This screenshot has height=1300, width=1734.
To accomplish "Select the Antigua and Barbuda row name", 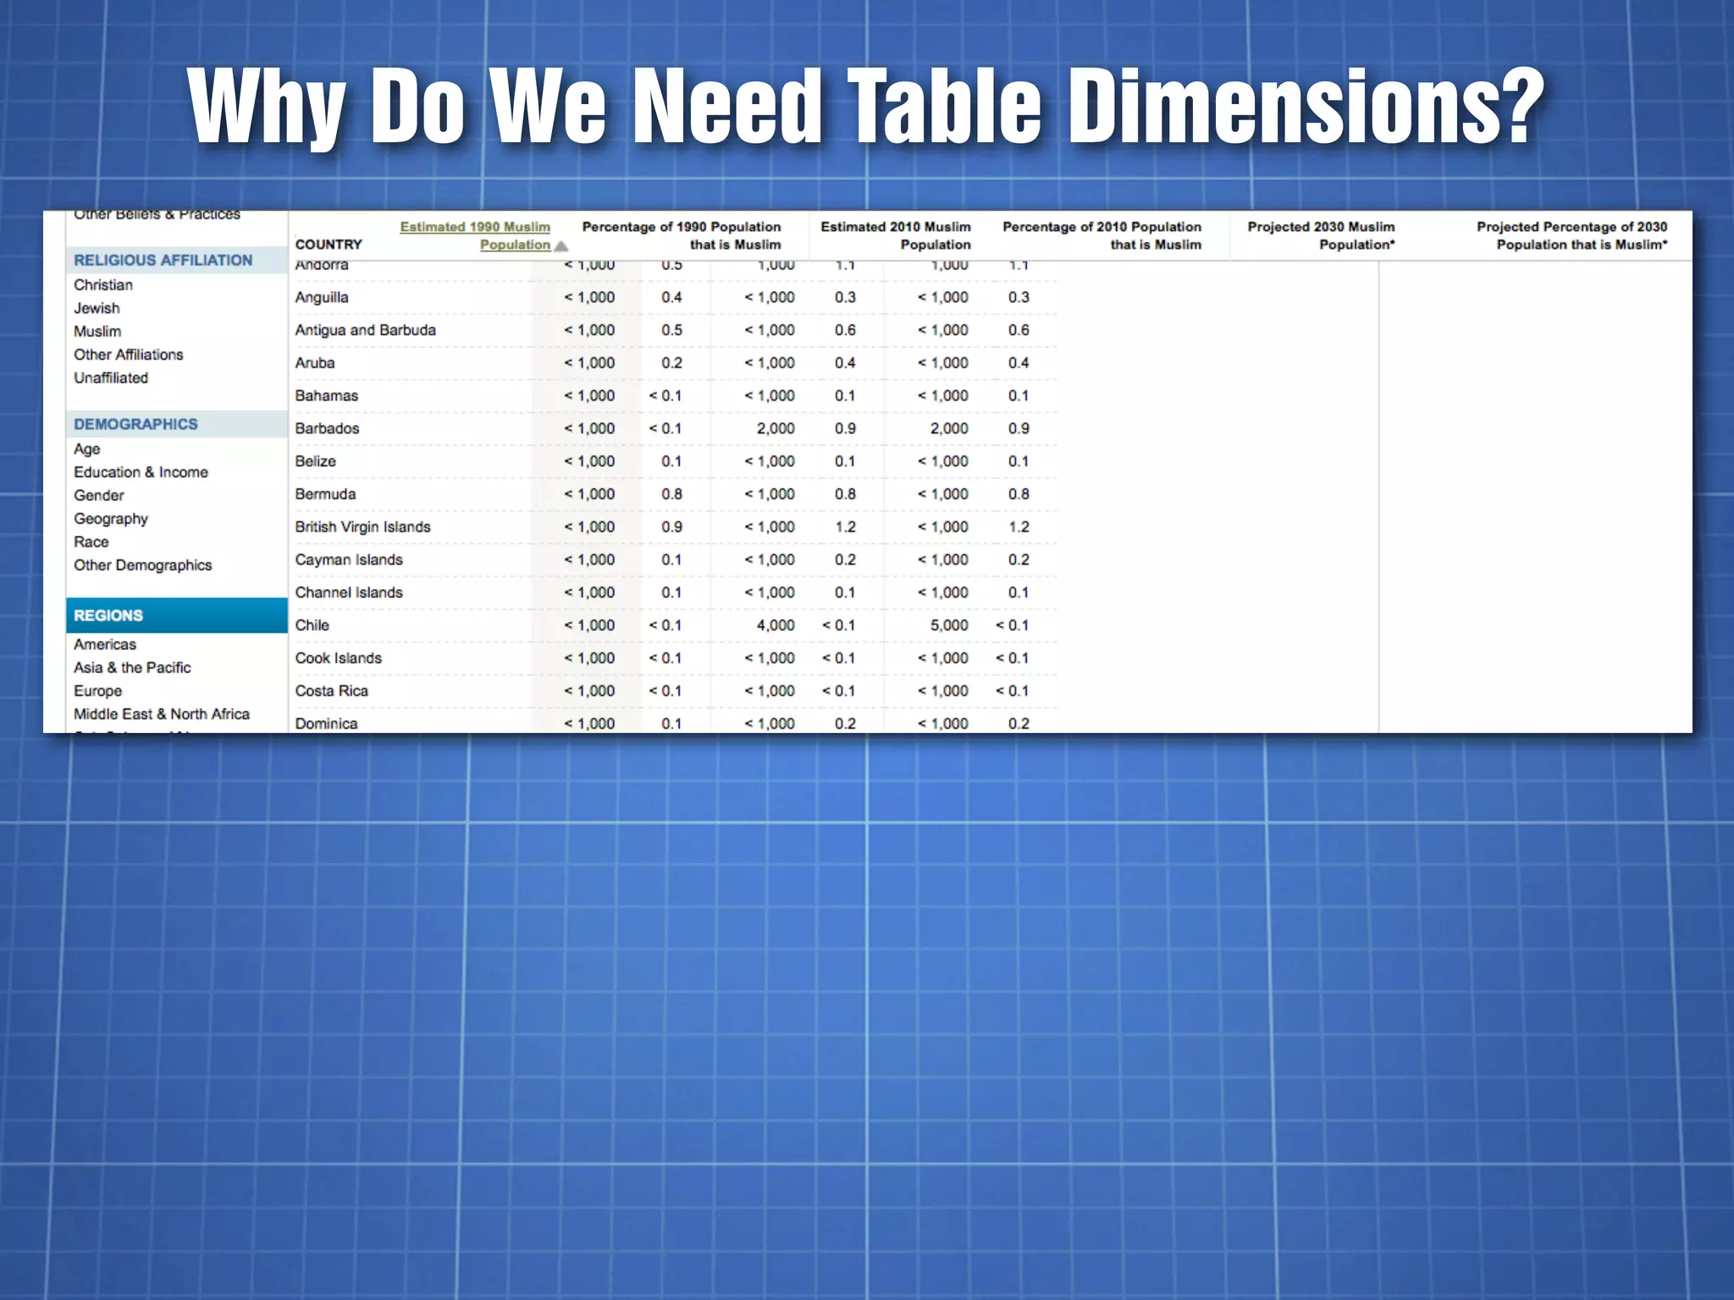I will point(365,330).
